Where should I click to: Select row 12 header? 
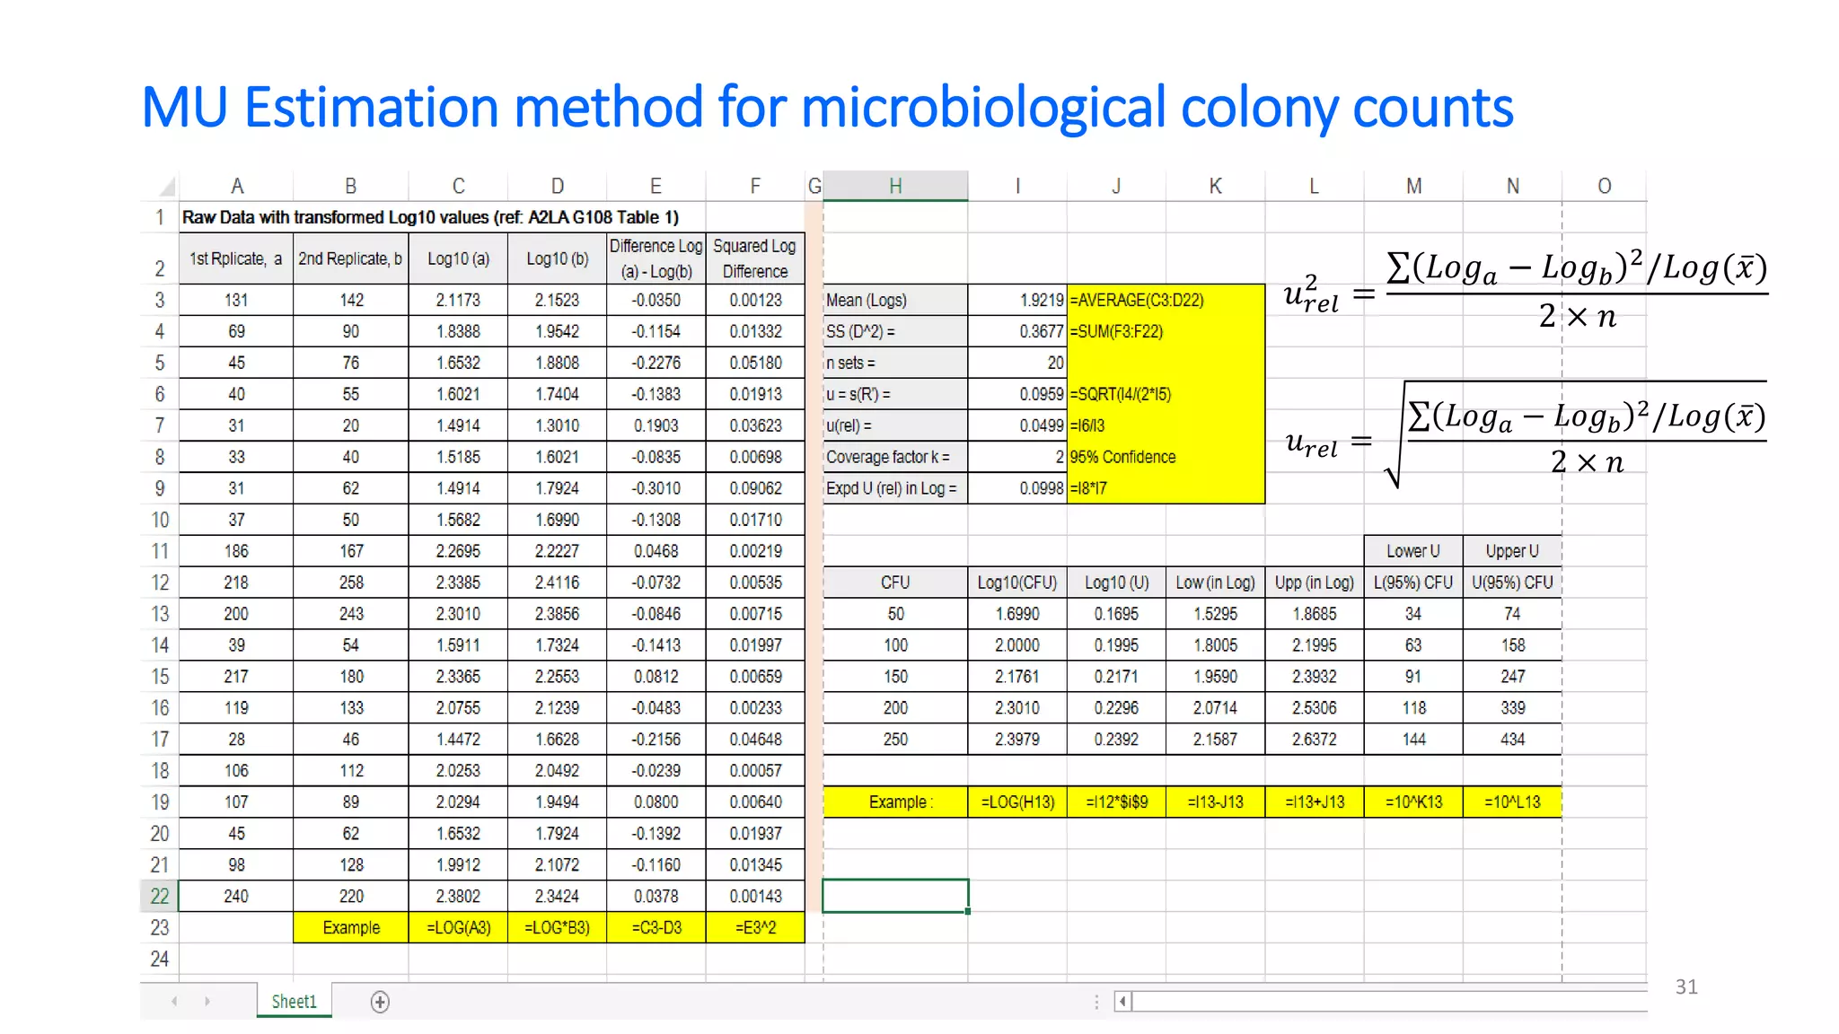(x=160, y=583)
